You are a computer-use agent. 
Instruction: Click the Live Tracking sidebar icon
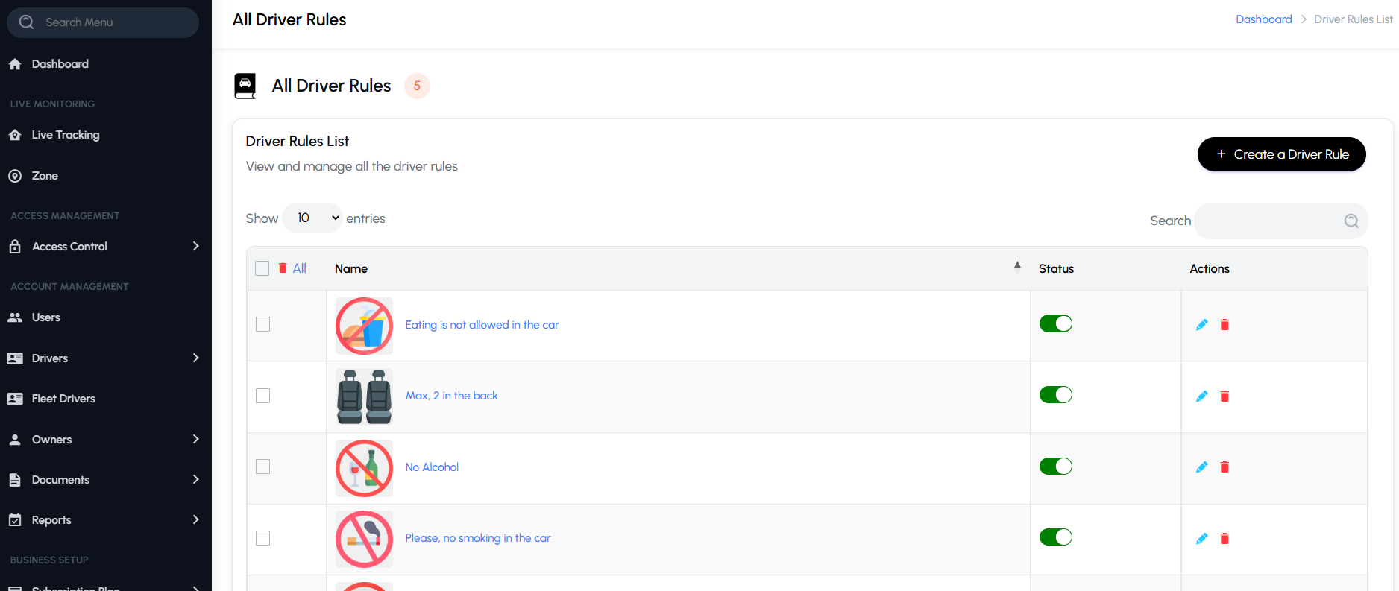[15, 135]
